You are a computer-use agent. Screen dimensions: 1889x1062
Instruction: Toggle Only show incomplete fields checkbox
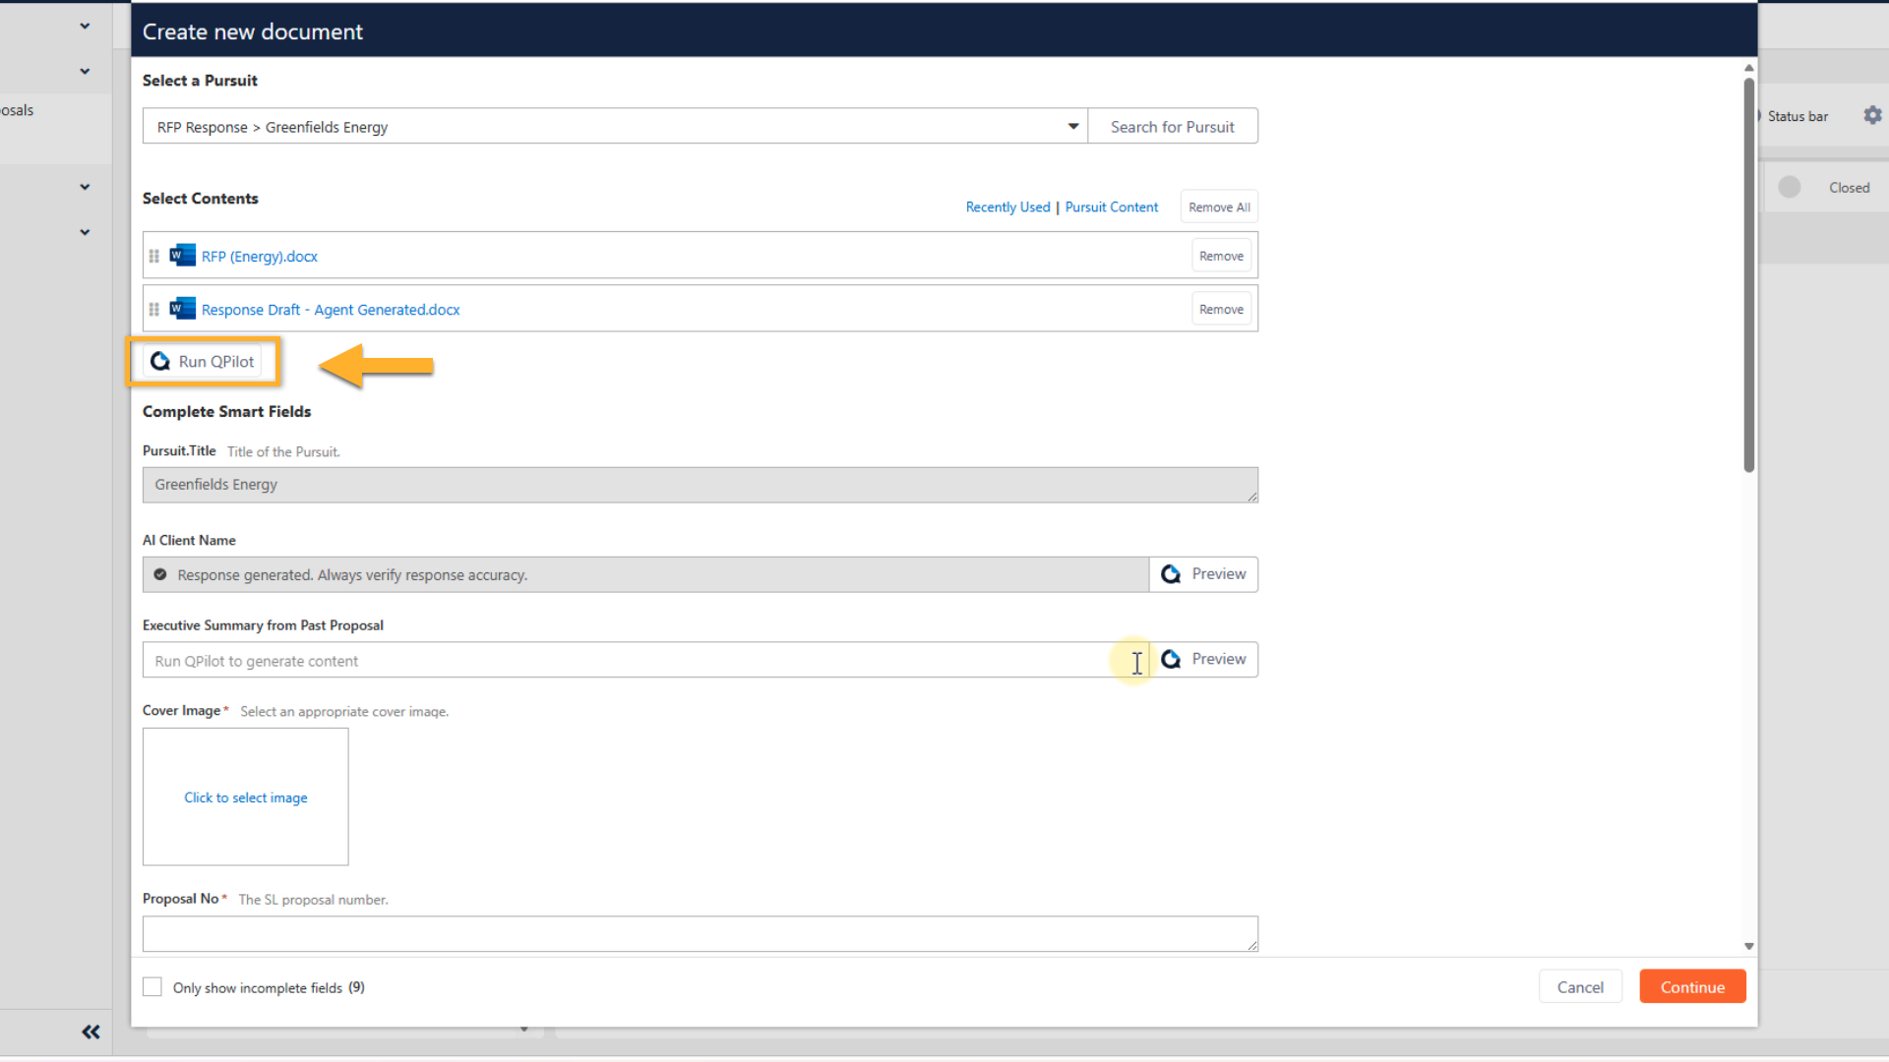point(152,986)
